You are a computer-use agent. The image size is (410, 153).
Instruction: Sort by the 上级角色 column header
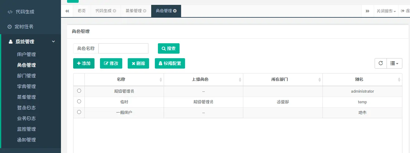(203, 80)
